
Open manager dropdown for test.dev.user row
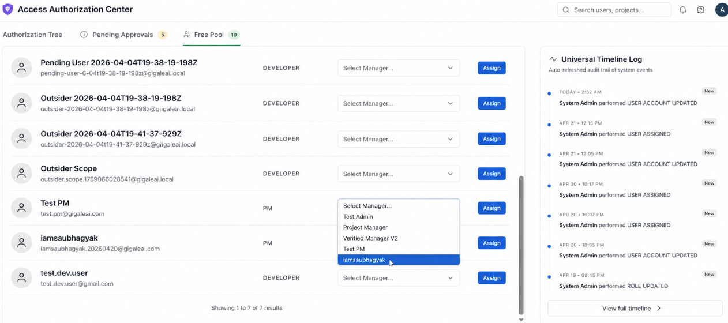[399, 278]
